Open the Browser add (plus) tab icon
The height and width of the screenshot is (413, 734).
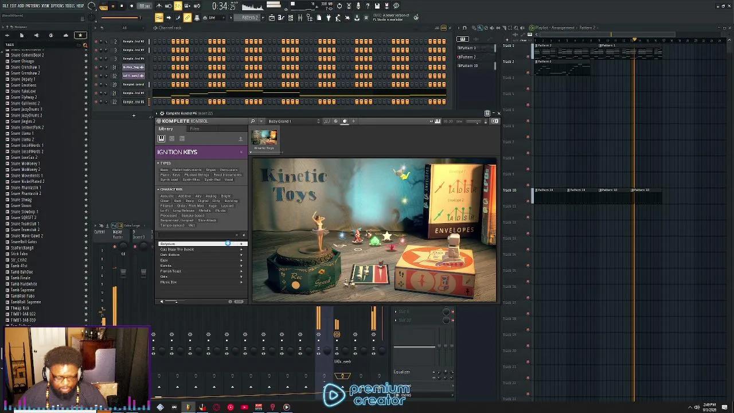click(x=7, y=36)
